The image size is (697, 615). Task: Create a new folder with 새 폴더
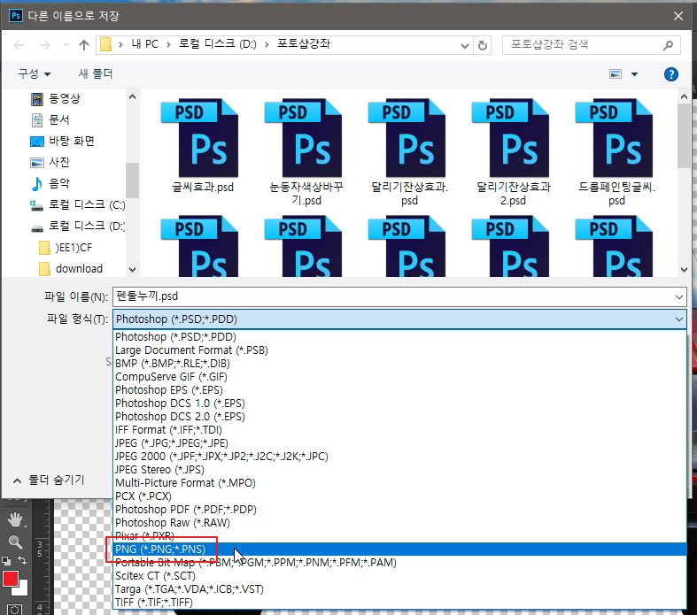click(x=96, y=73)
